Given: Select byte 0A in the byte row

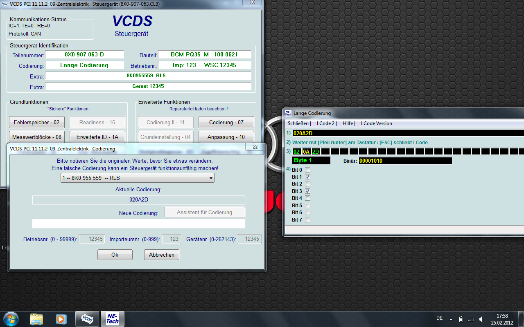Looking at the screenshot, I should 306,152.
